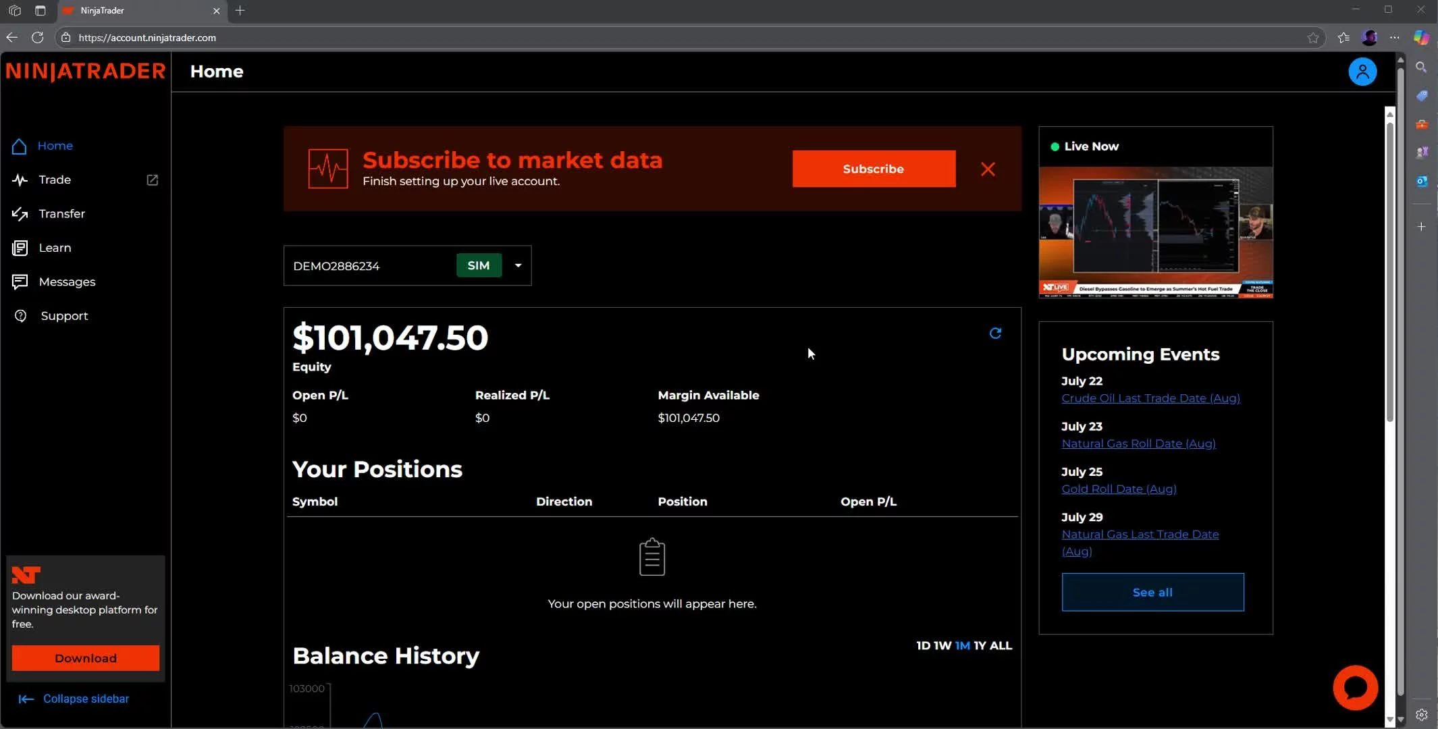Click the Messages chat icon
Viewport: 1438px width, 729px height.
pyautogui.click(x=20, y=281)
